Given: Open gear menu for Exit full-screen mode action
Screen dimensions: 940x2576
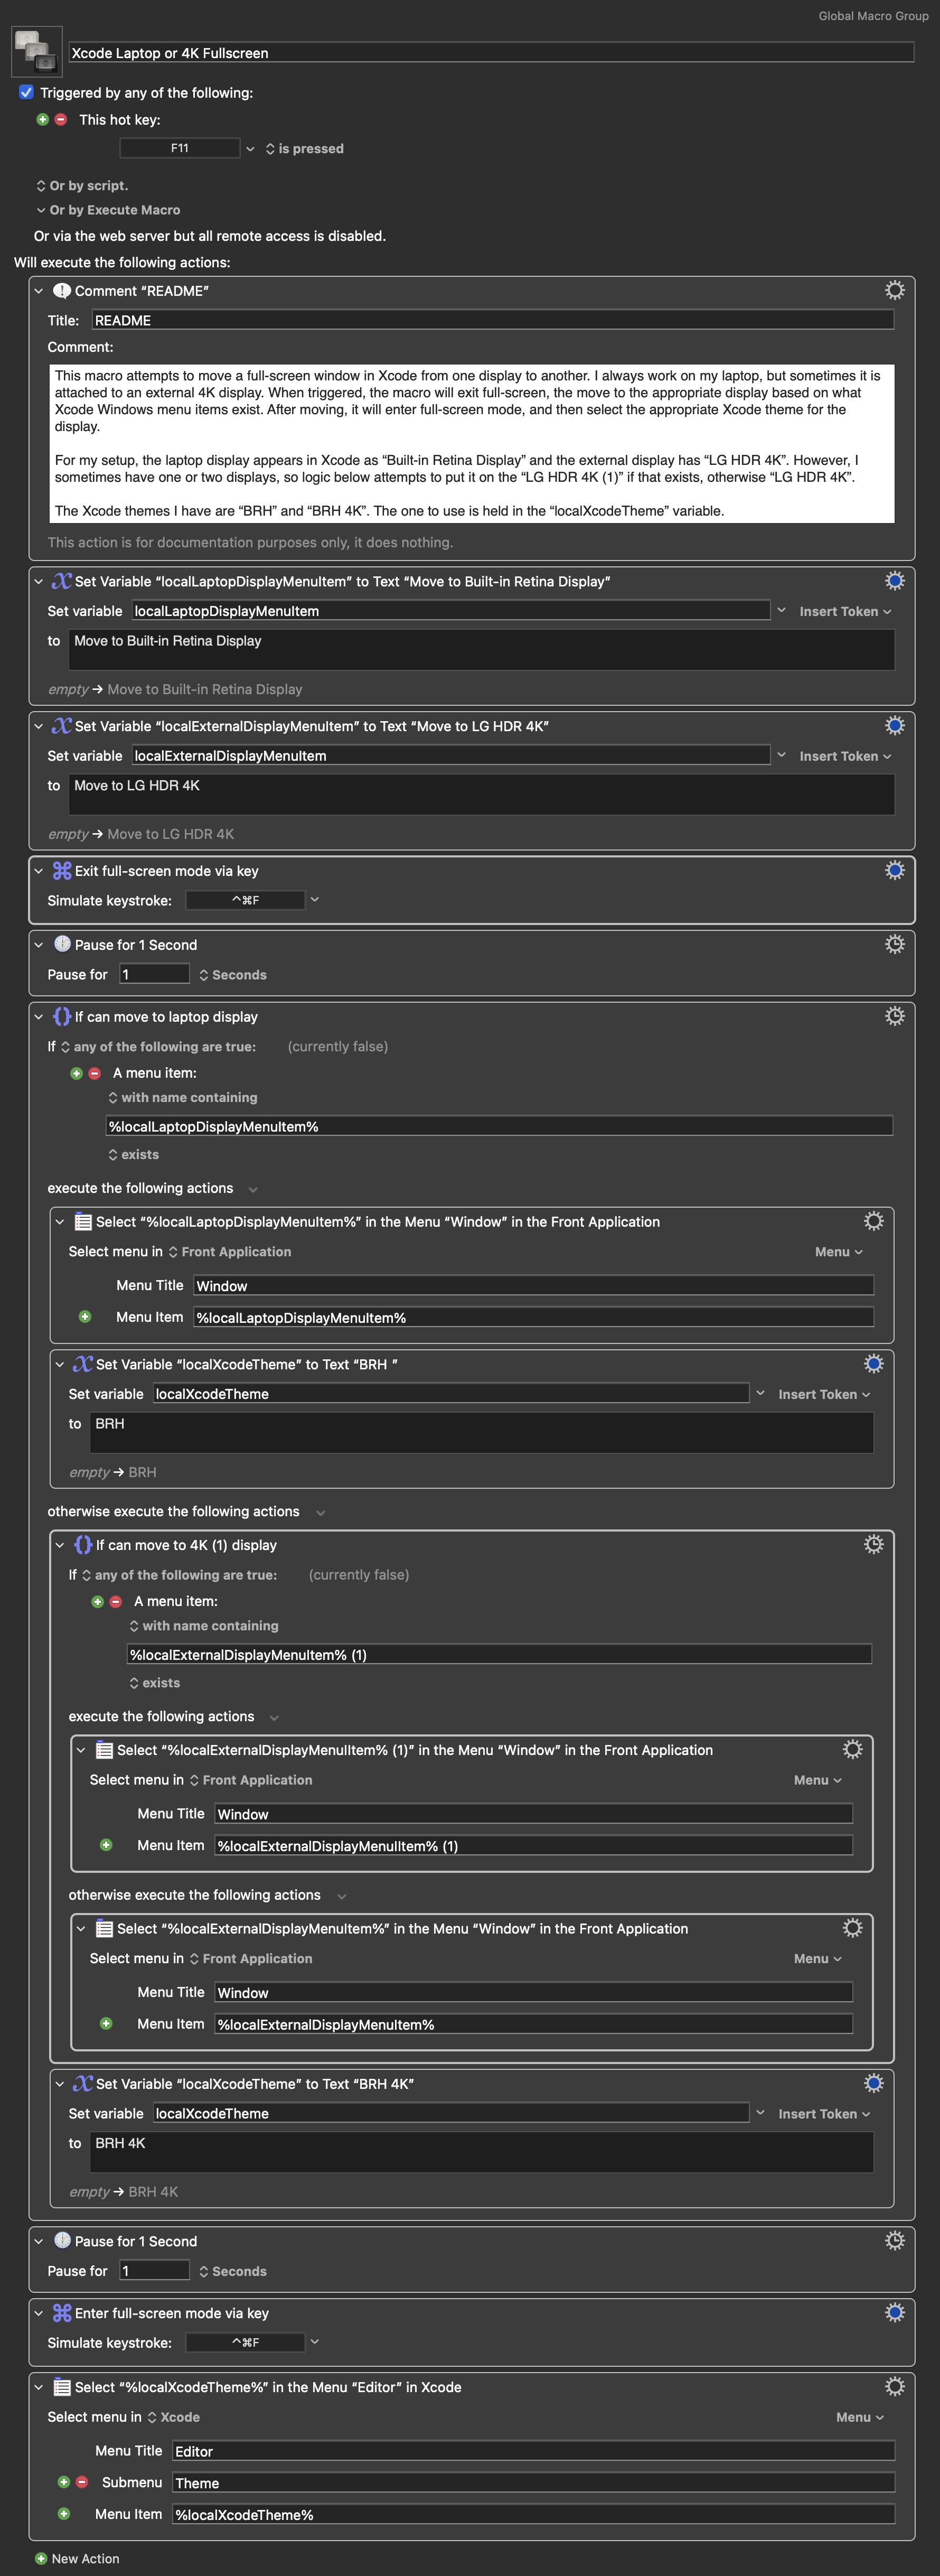Looking at the screenshot, I should [895, 870].
